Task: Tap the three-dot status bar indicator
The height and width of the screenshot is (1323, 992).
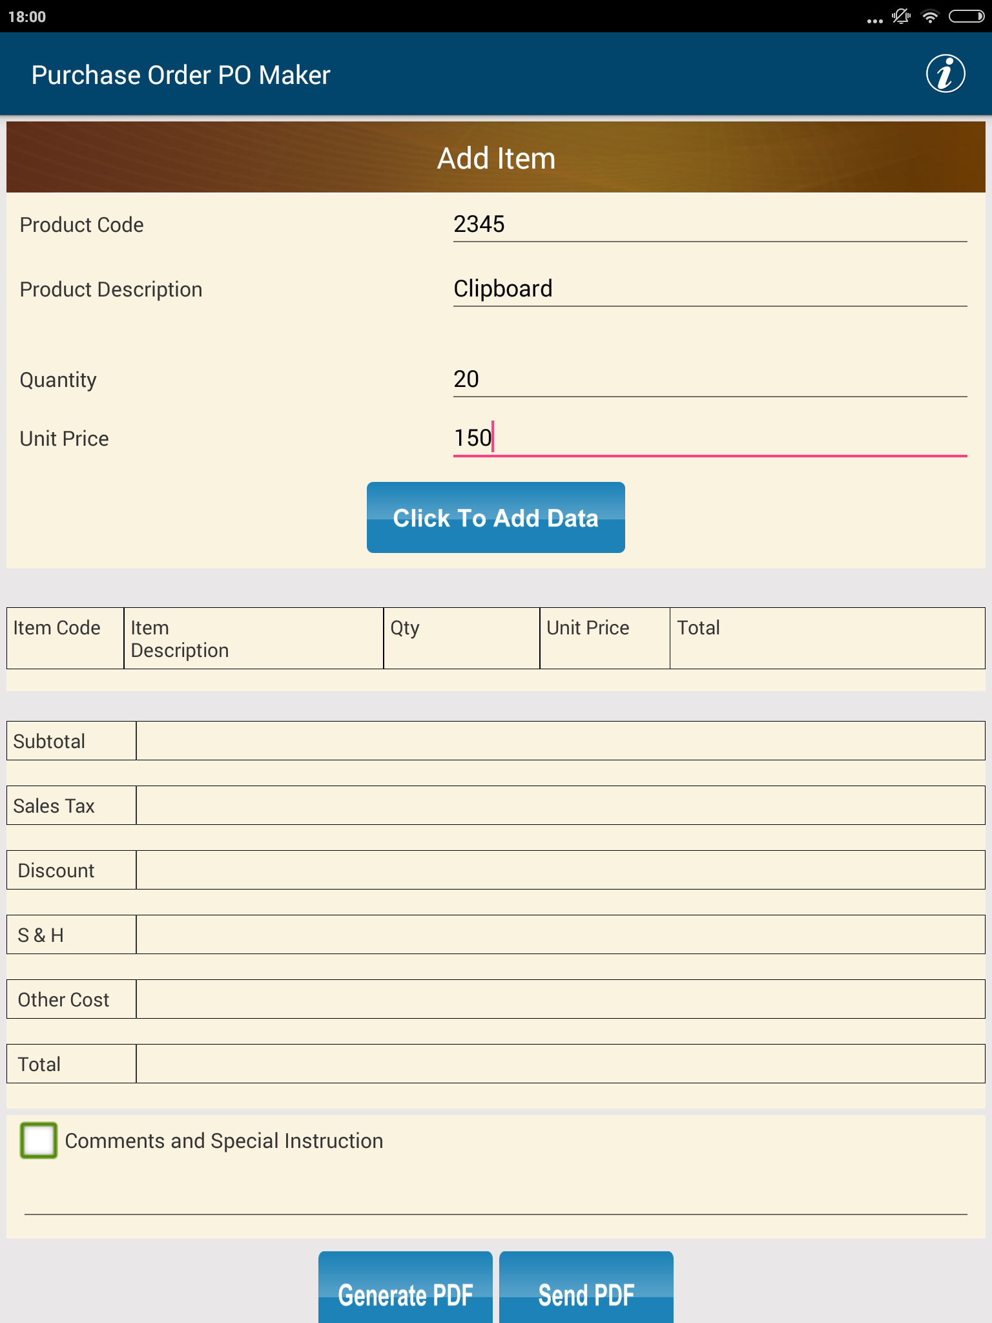Action: coord(874,21)
